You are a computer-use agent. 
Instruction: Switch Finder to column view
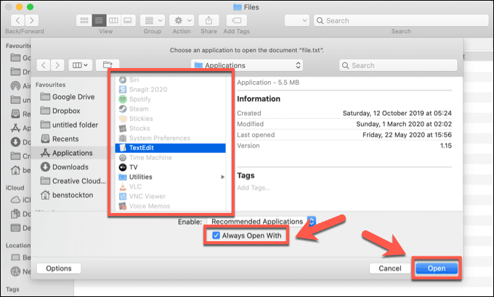coord(113,20)
